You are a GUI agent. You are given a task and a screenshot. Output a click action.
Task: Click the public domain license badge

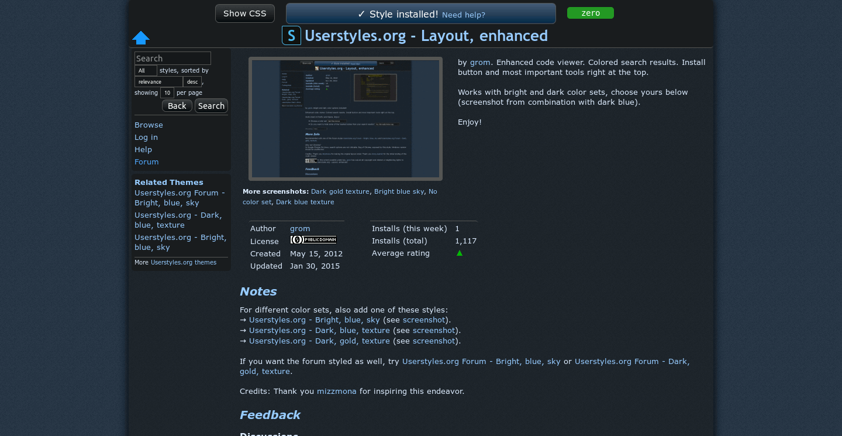pos(313,240)
